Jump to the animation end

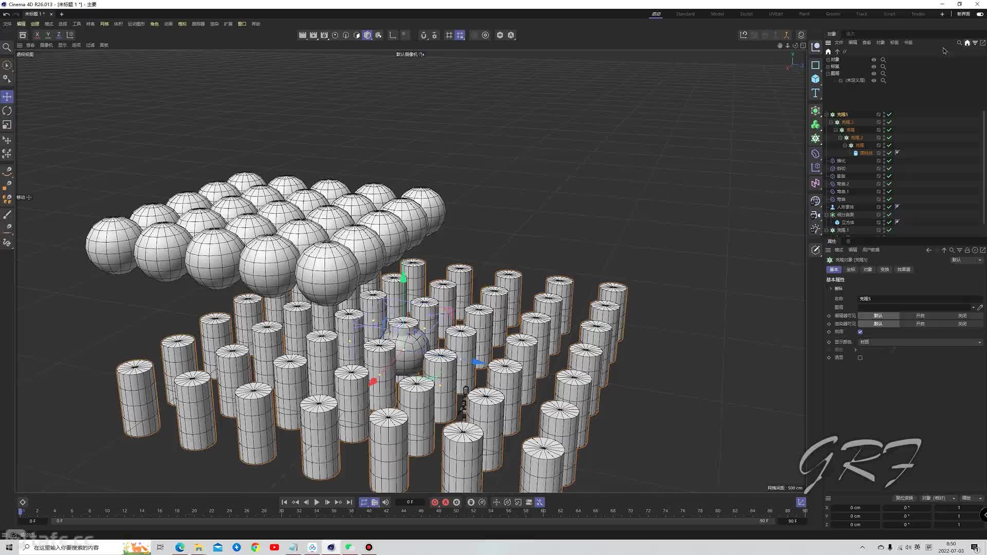click(349, 502)
